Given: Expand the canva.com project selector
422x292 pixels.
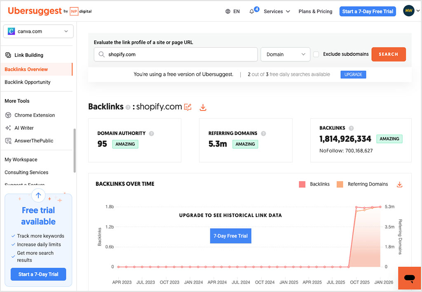Looking at the screenshot, I should tap(38, 31).
